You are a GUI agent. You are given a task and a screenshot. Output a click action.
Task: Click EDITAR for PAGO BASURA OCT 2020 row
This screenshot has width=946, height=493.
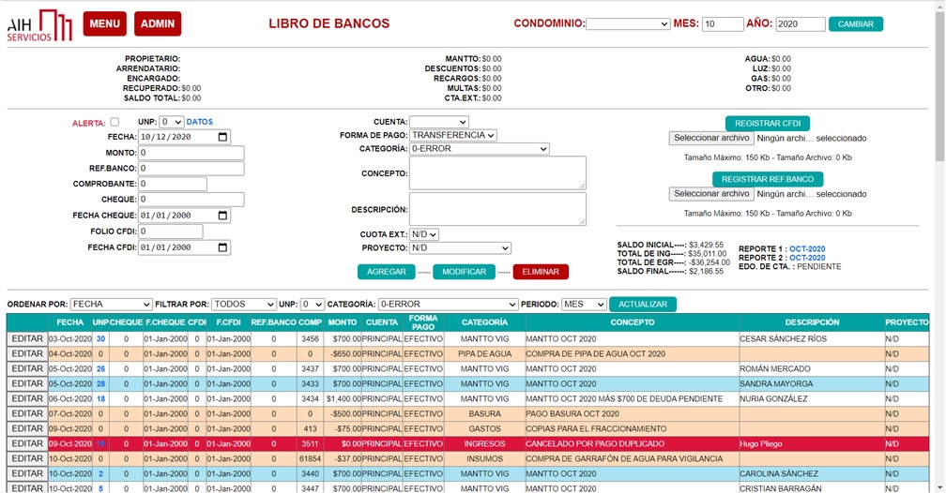click(x=27, y=414)
